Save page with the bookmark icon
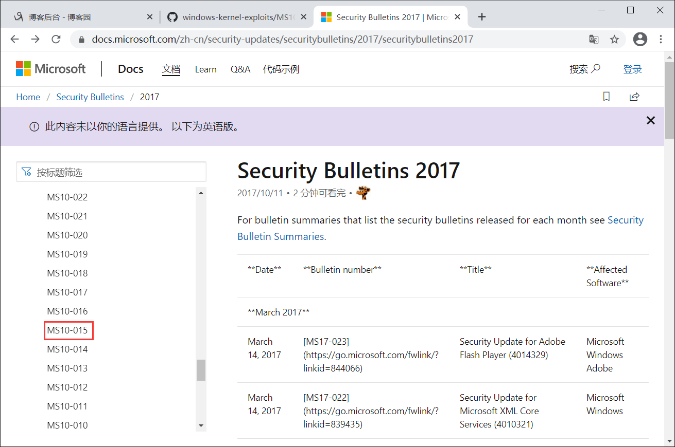The image size is (675, 447). pos(607,97)
